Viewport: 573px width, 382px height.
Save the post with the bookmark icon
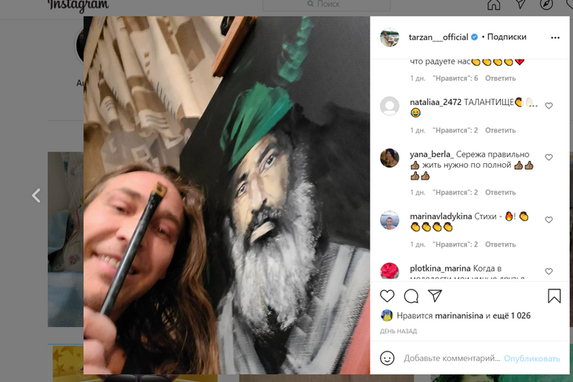(553, 296)
